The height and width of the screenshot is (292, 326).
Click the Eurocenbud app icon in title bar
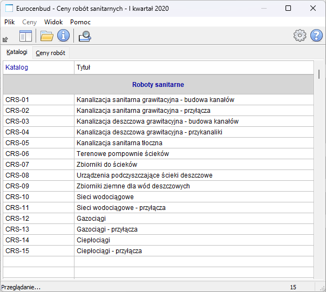9,8
